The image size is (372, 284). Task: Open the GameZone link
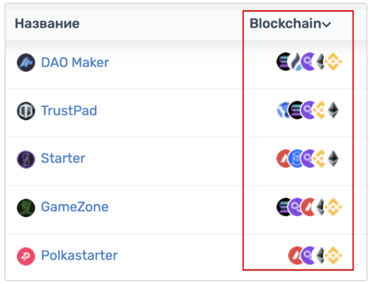click(75, 207)
